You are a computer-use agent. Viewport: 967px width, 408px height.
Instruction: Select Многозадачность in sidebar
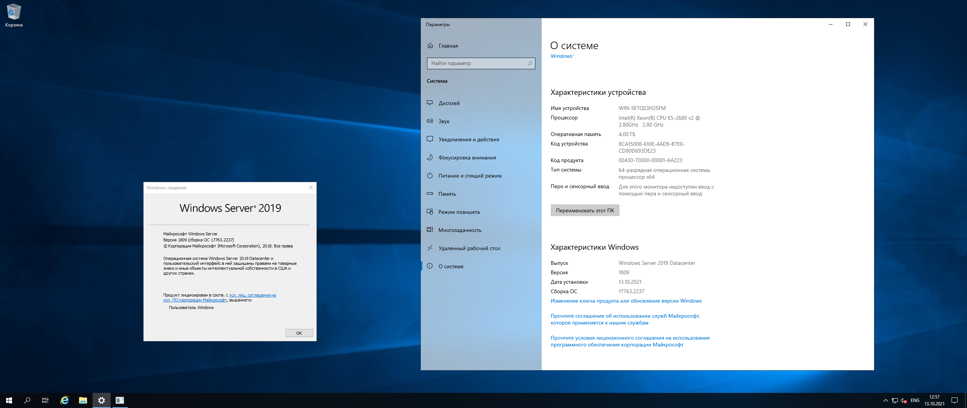(x=481, y=230)
